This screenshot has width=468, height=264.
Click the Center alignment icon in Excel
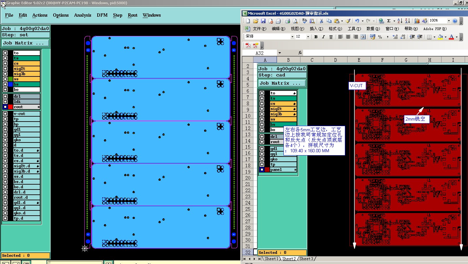tap(348, 37)
